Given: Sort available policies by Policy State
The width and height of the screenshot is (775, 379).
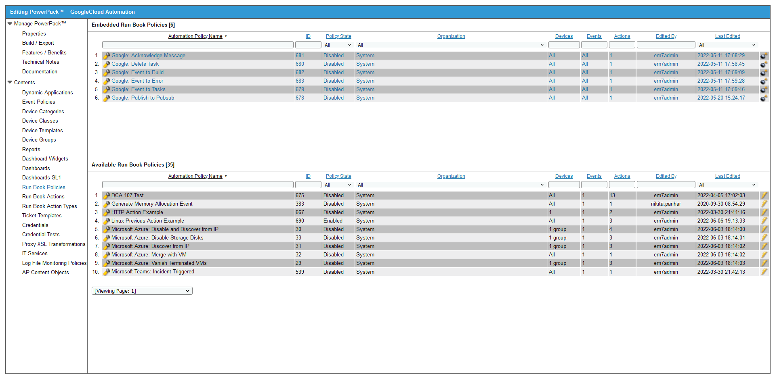Looking at the screenshot, I should (x=338, y=176).
